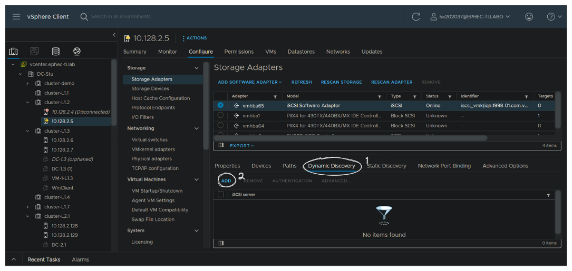Select the WinClient virtual machine
Image resolution: width=572 pixels, height=271 pixels.
click(x=62, y=187)
